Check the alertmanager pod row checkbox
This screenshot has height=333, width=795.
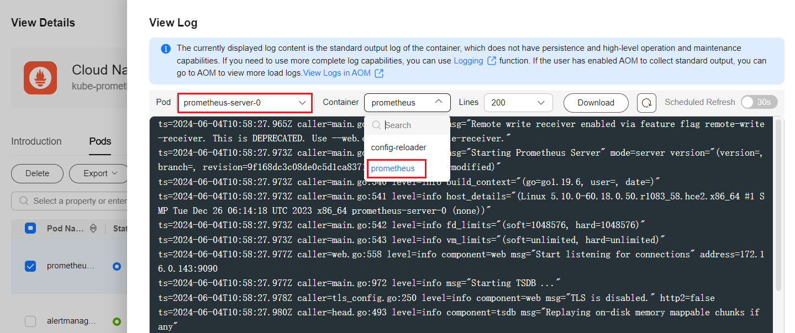coord(30,321)
